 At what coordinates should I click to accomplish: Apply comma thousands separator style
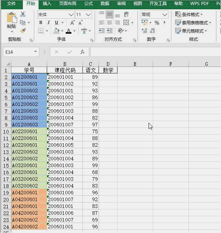(164, 23)
